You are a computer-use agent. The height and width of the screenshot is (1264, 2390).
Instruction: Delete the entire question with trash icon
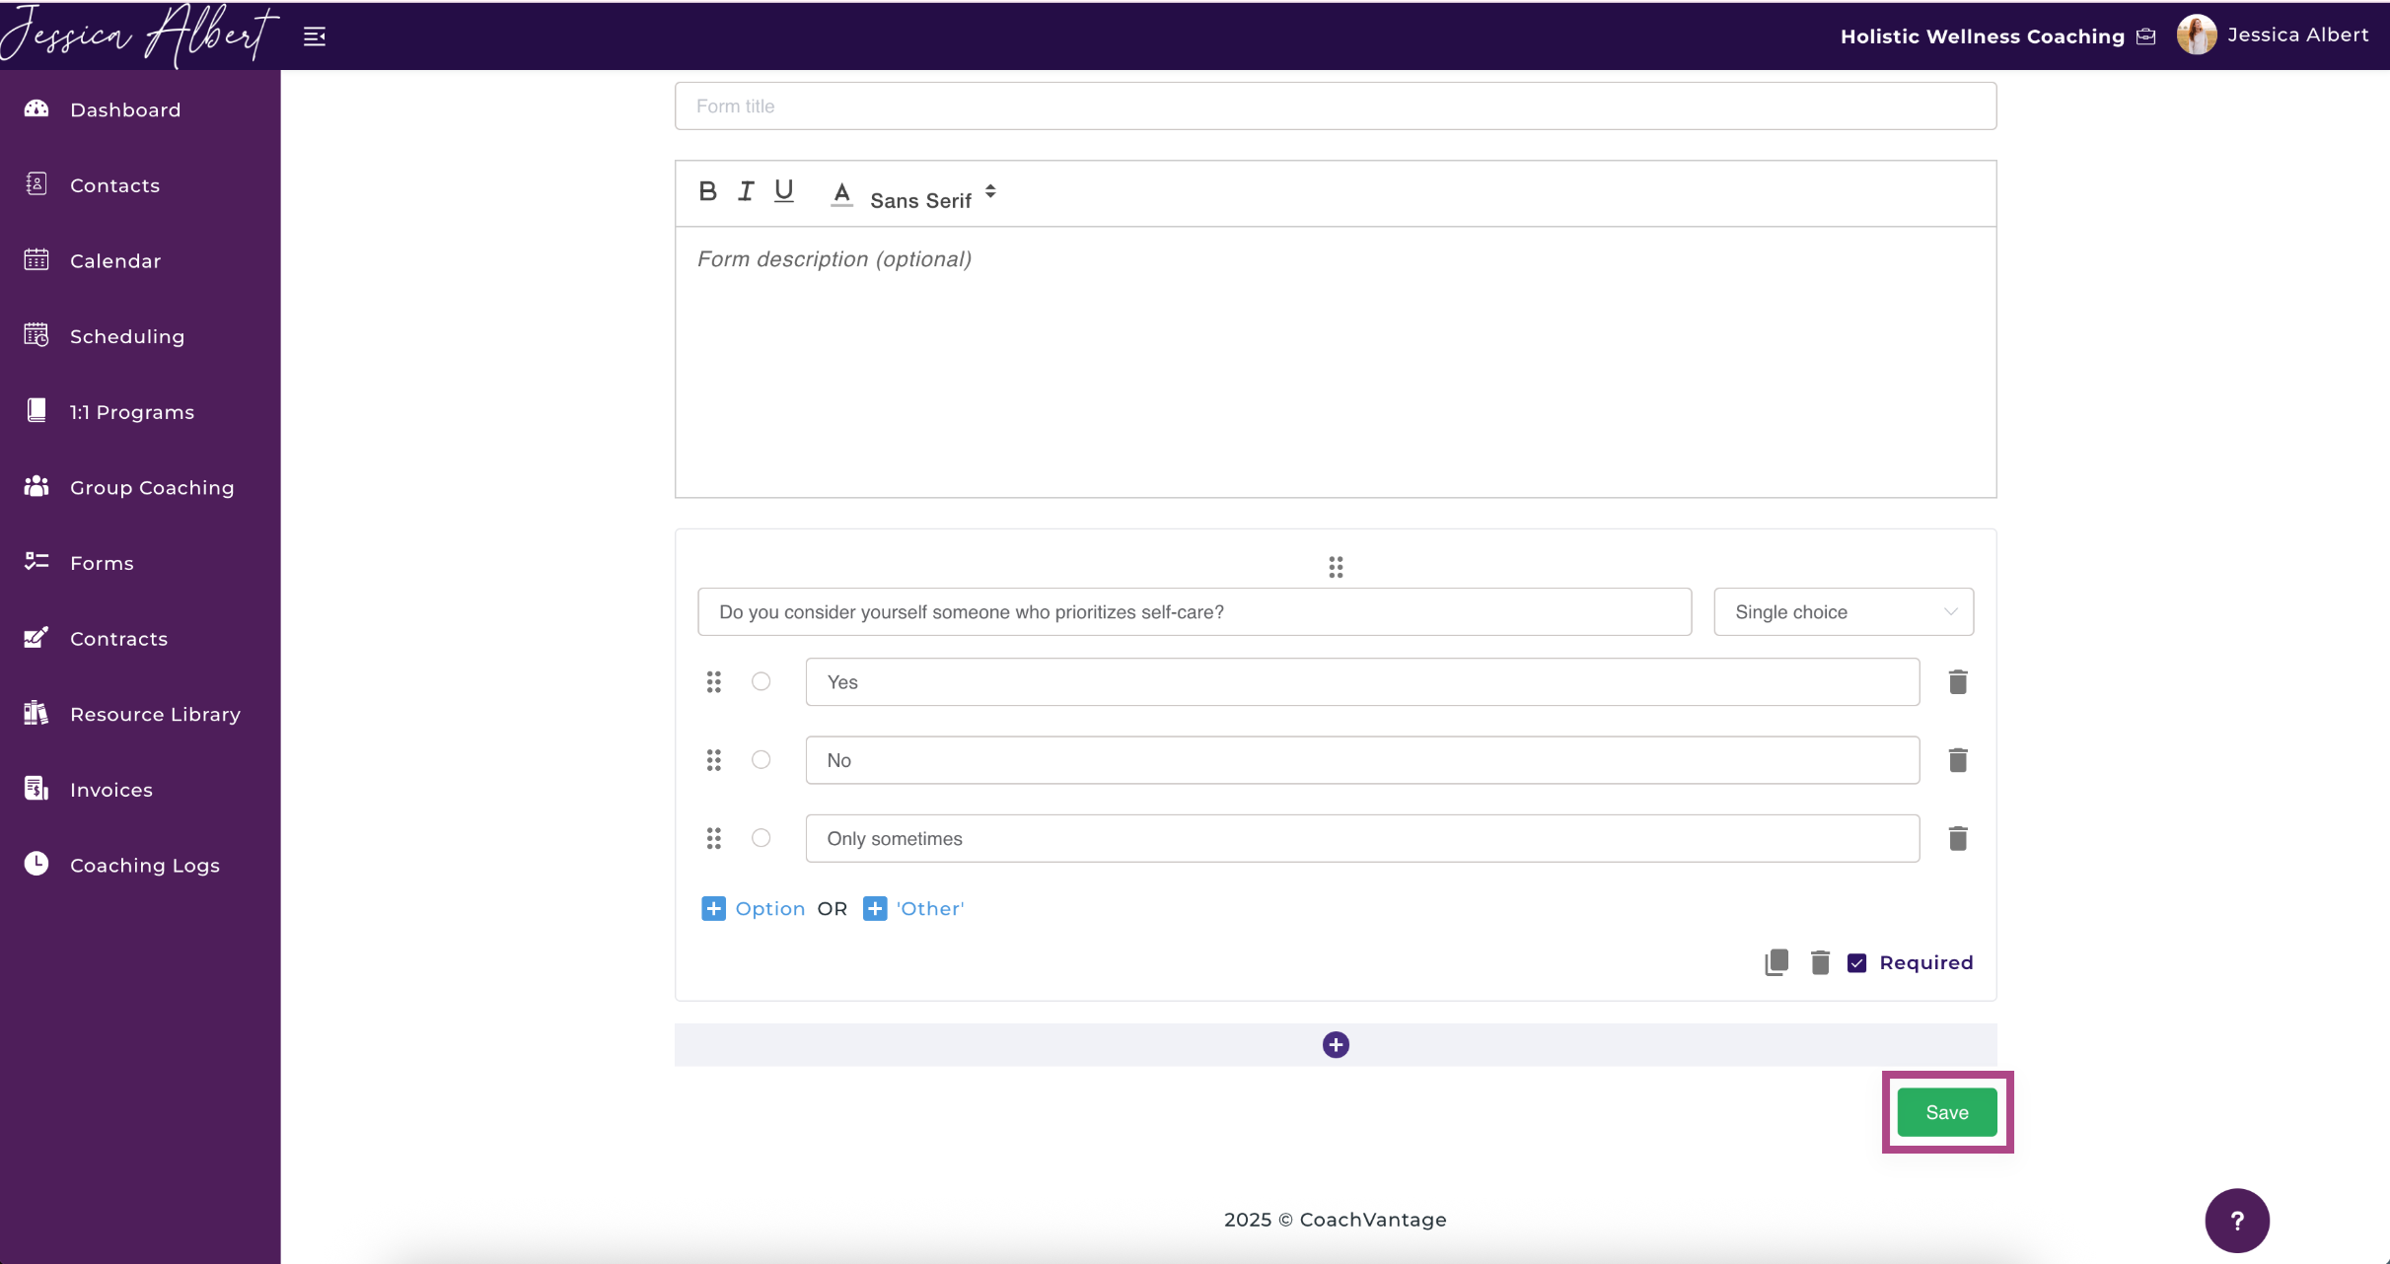(1820, 962)
